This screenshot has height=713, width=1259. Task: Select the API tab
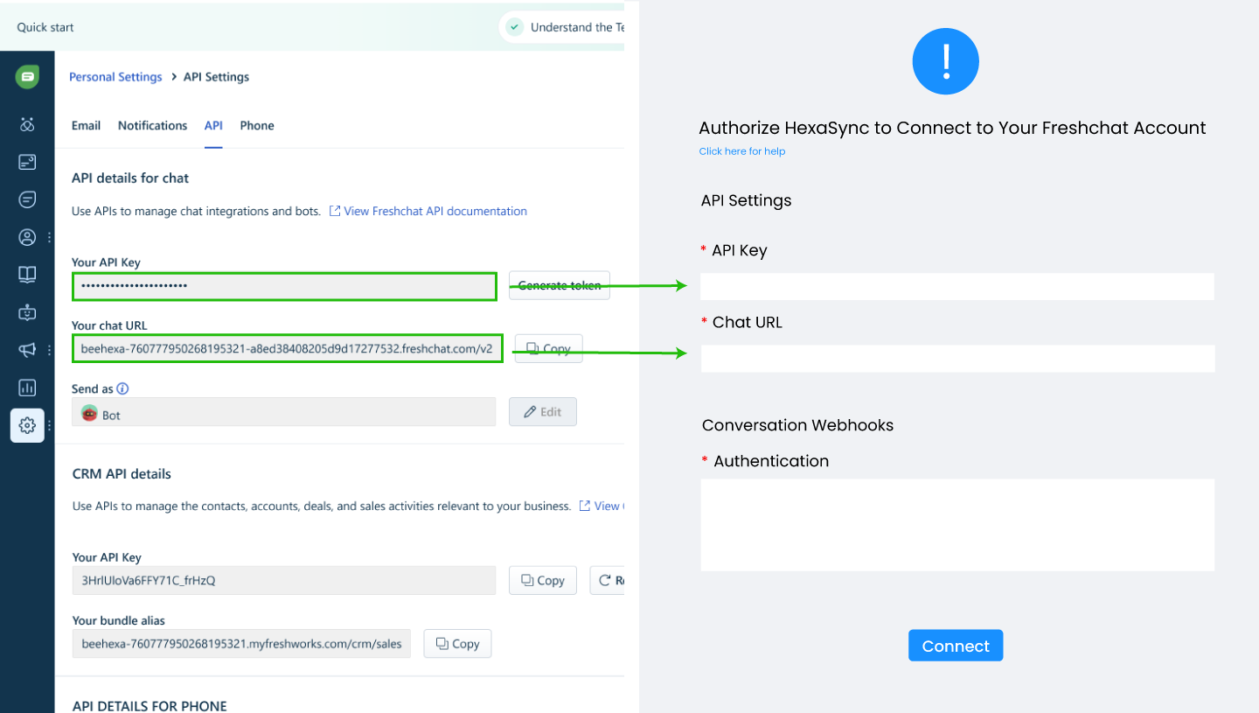213,125
